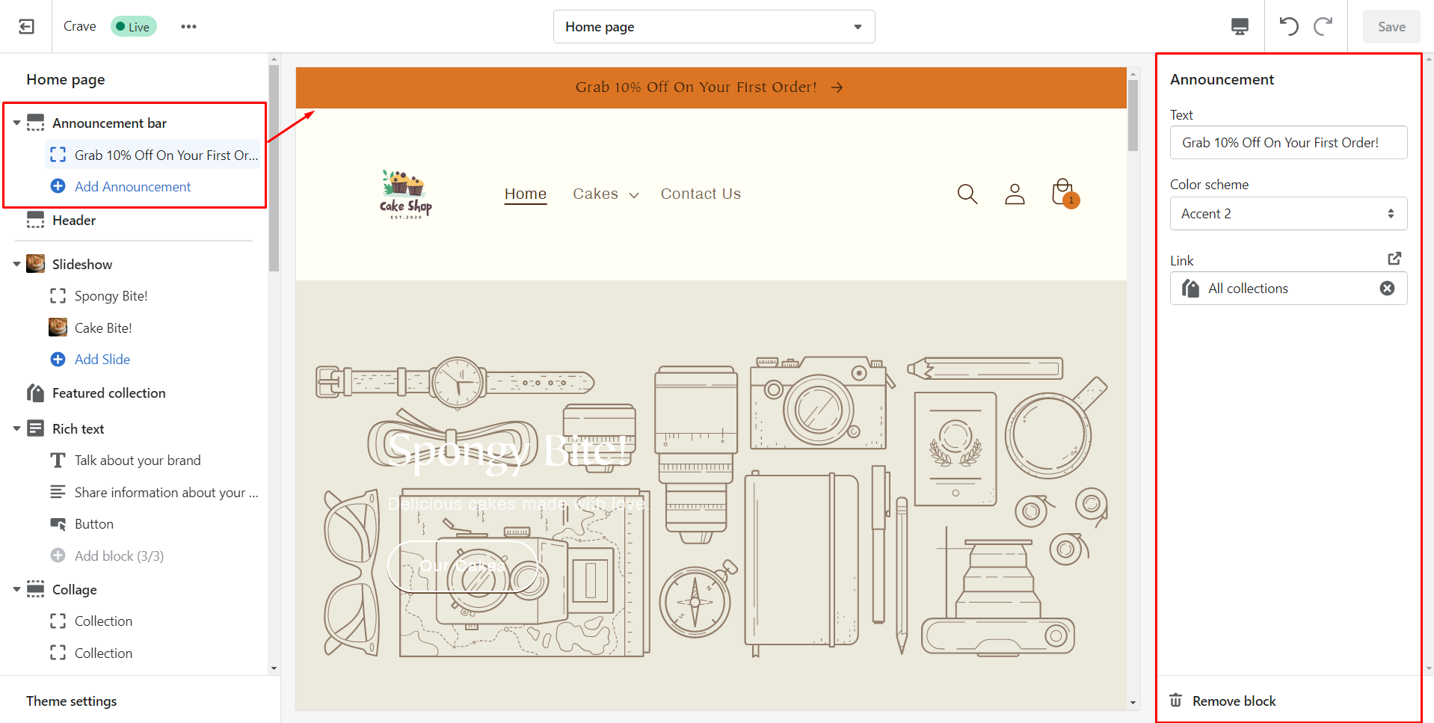Collapse the Collage section
The height and width of the screenshot is (723, 1434).
click(16, 589)
